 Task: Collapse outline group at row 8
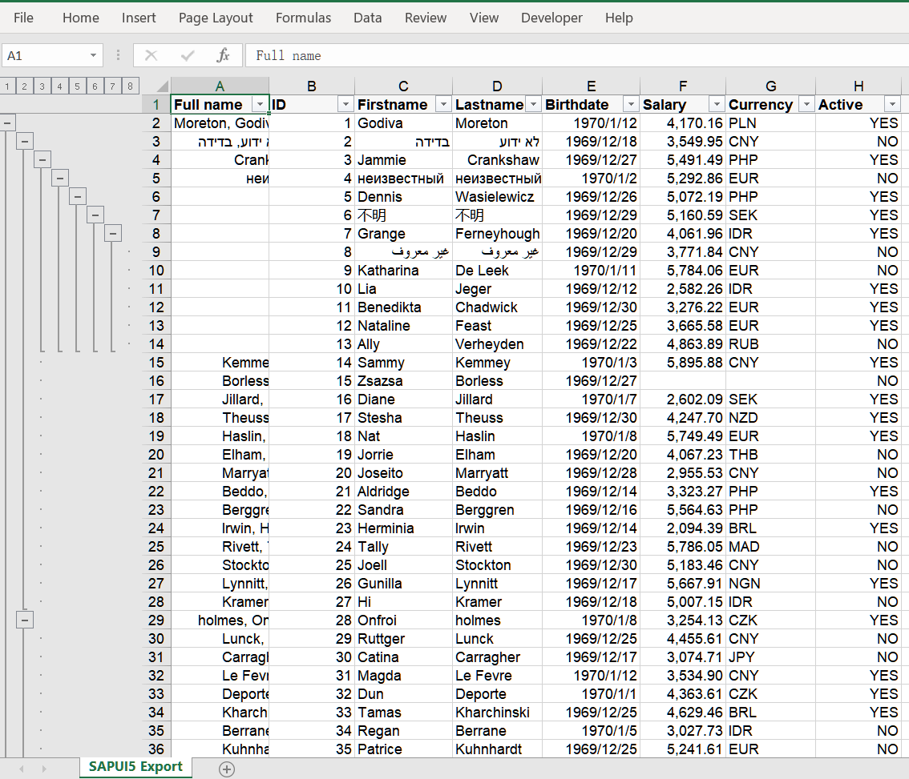(x=113, y=234)
